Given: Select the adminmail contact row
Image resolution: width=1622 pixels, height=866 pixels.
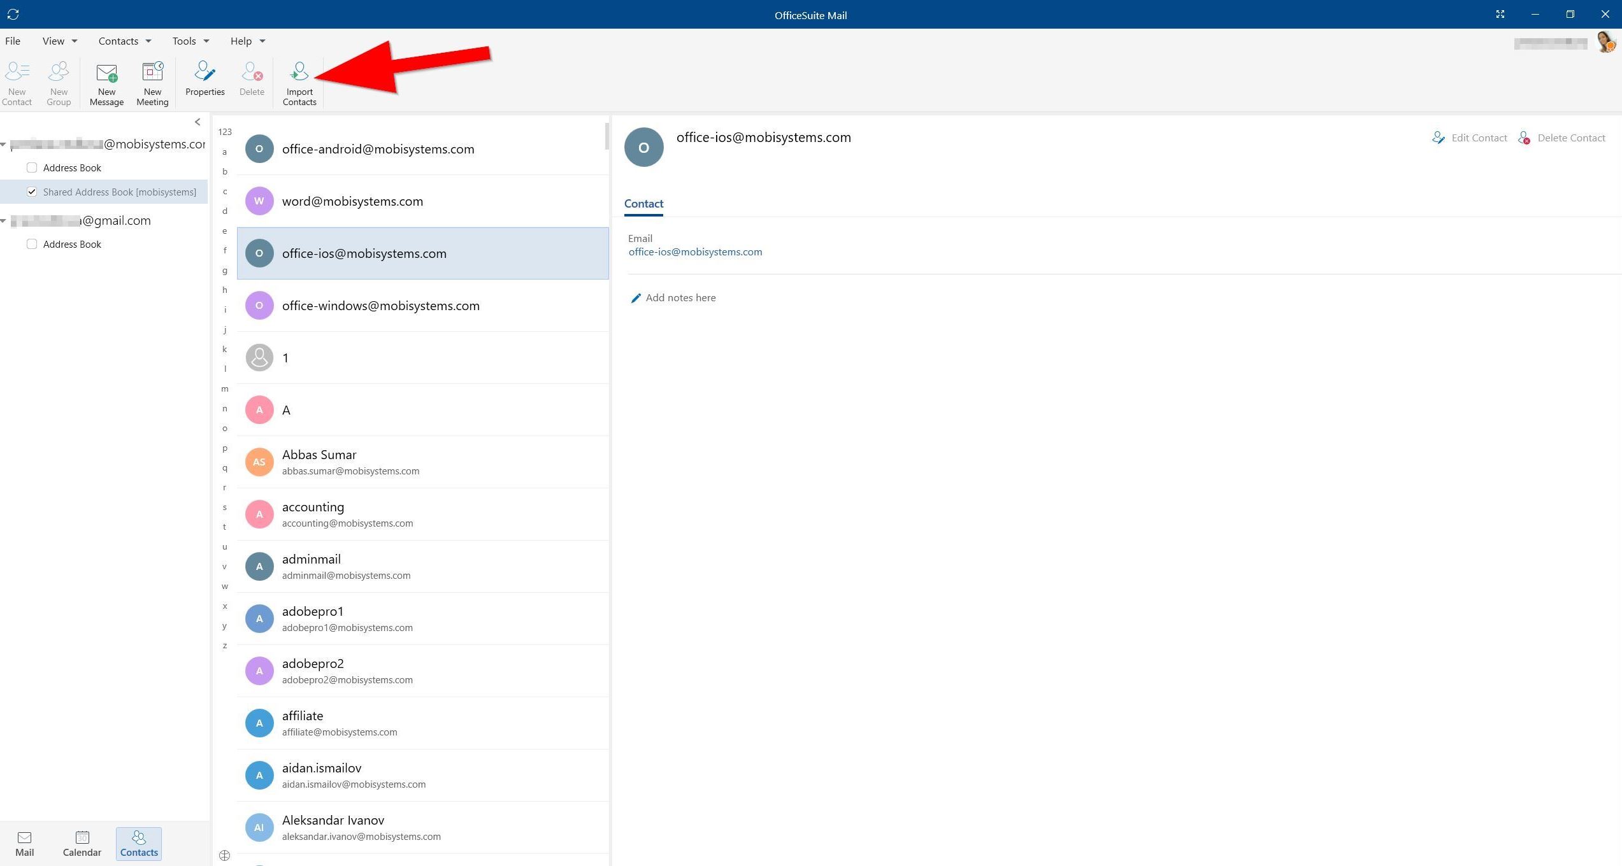Looking at the screenshot, I should tap(423, 567).
